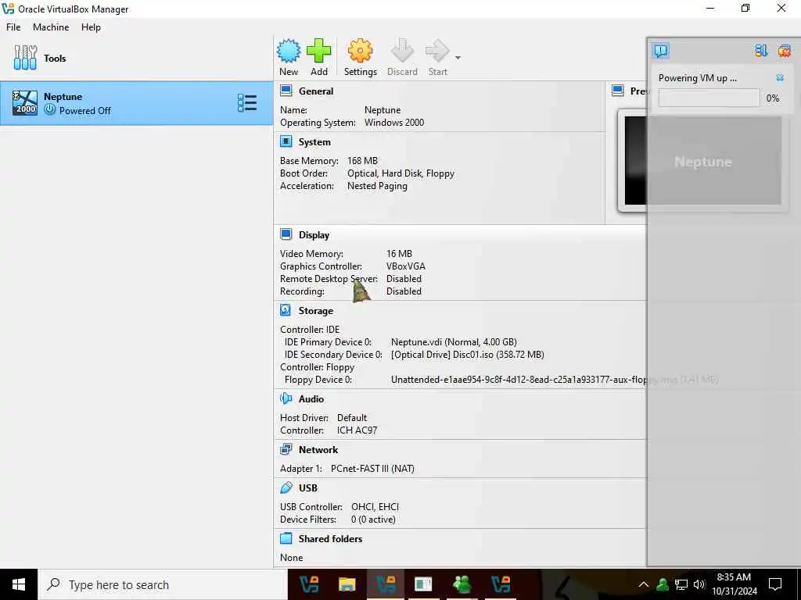
Task: Click the Unattended floppy device entry
Action: [x=555, y=380]
